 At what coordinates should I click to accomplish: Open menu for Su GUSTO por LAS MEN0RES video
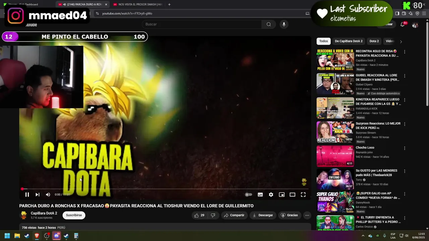click(405, 171)
